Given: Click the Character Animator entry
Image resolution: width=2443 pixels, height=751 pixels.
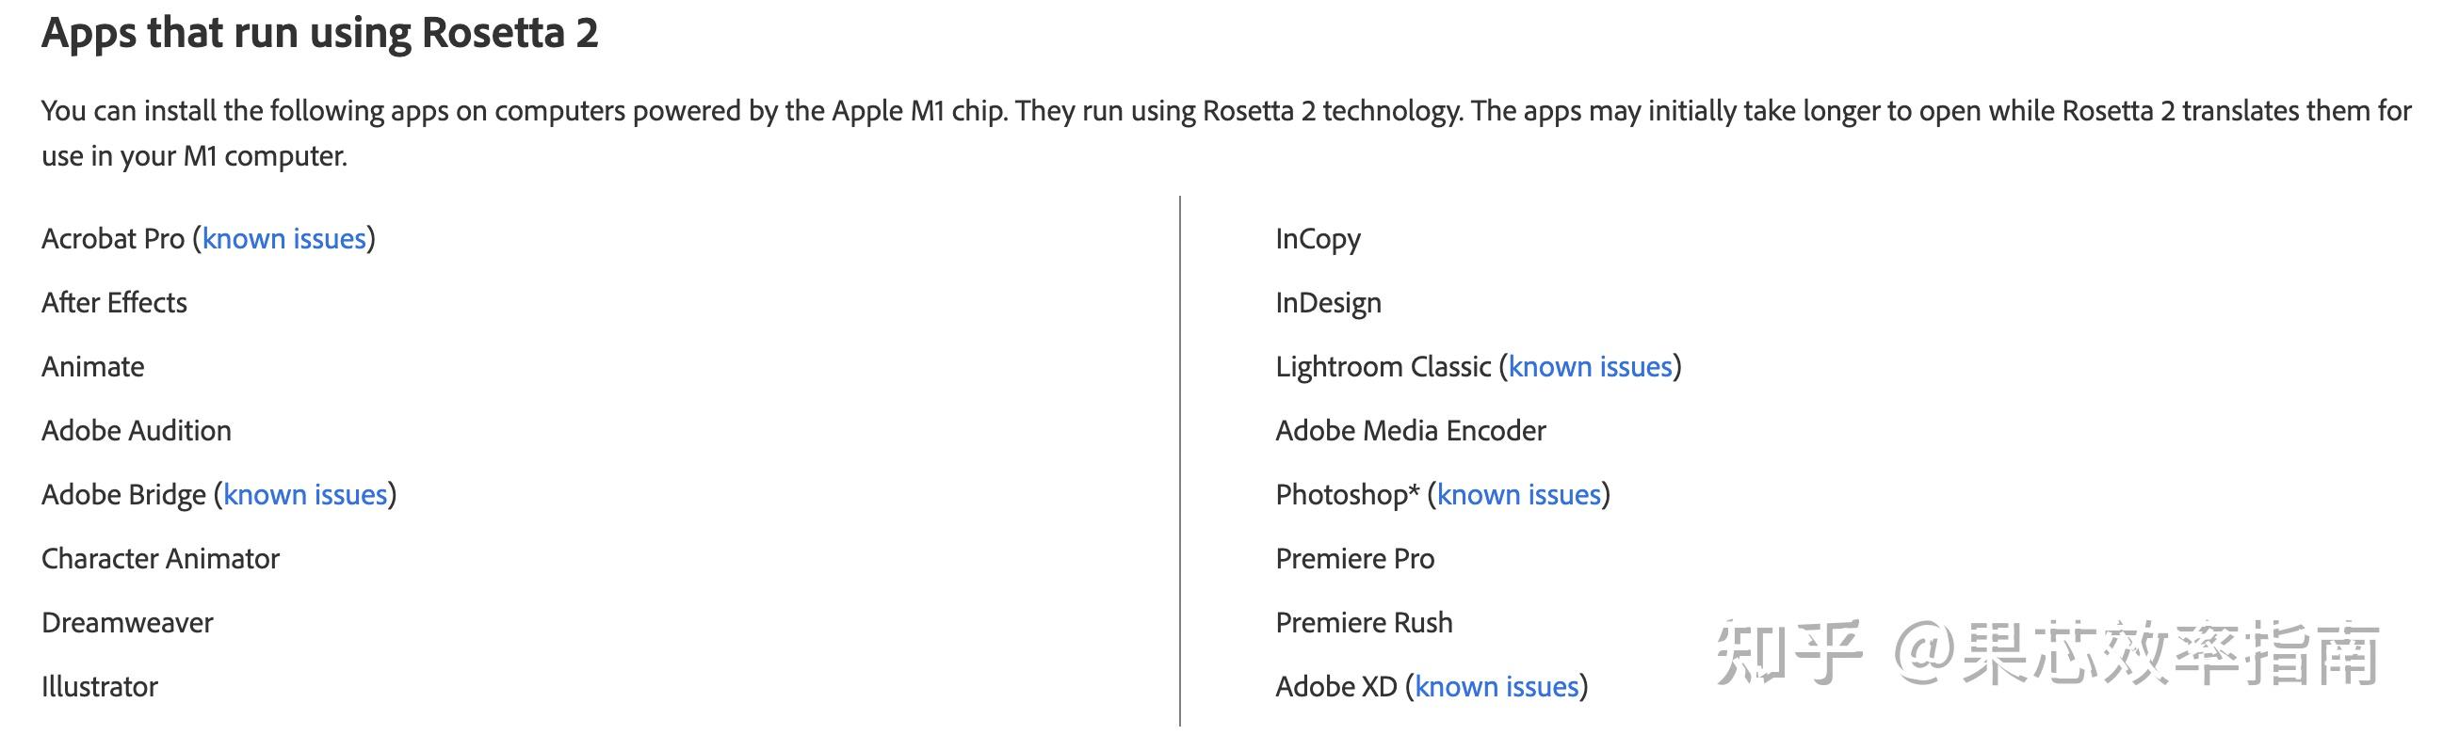Looking at the screenshot, I should point(160,558).
